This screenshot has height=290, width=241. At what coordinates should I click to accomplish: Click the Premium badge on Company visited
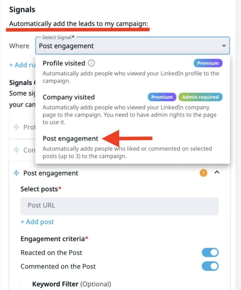[x=162, y=97]
